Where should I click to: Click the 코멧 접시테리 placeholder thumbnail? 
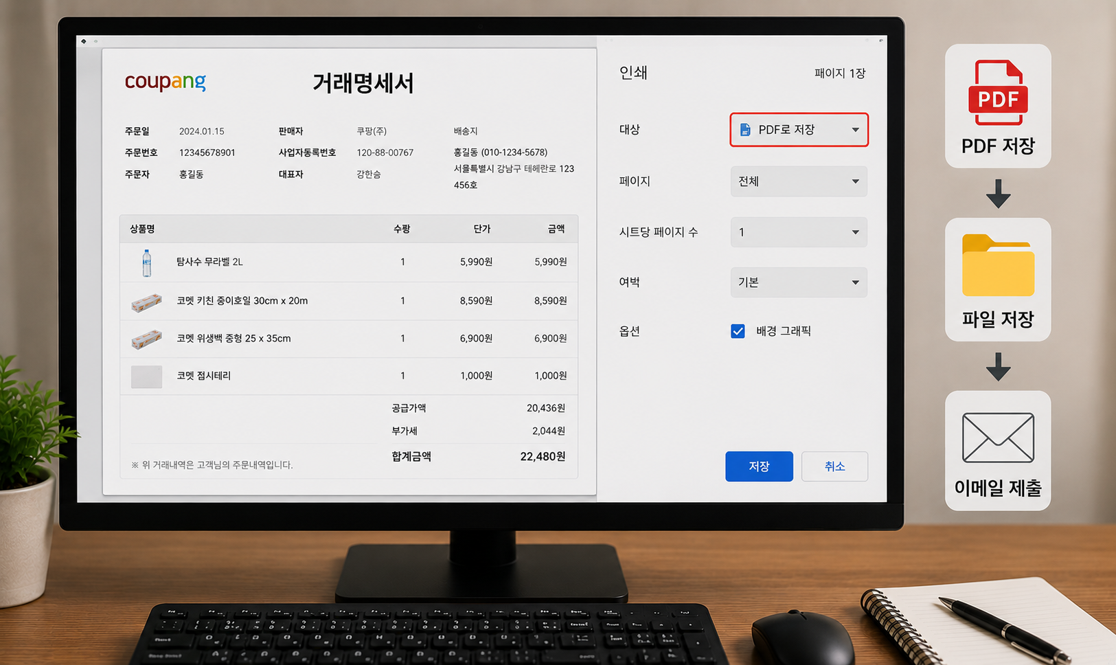tap(146, 376)
